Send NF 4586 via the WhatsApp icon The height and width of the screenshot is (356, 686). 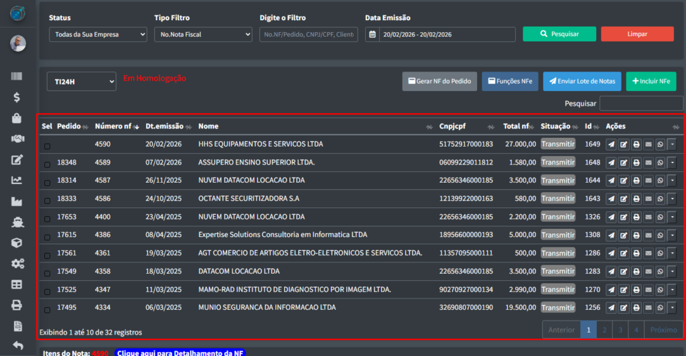(x=660, y=199)
